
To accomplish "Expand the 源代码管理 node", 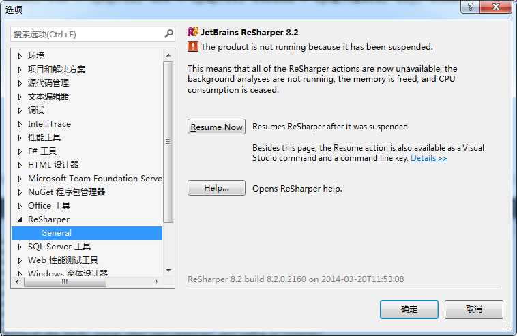I will pyautogui.click(x=20, y=83).
